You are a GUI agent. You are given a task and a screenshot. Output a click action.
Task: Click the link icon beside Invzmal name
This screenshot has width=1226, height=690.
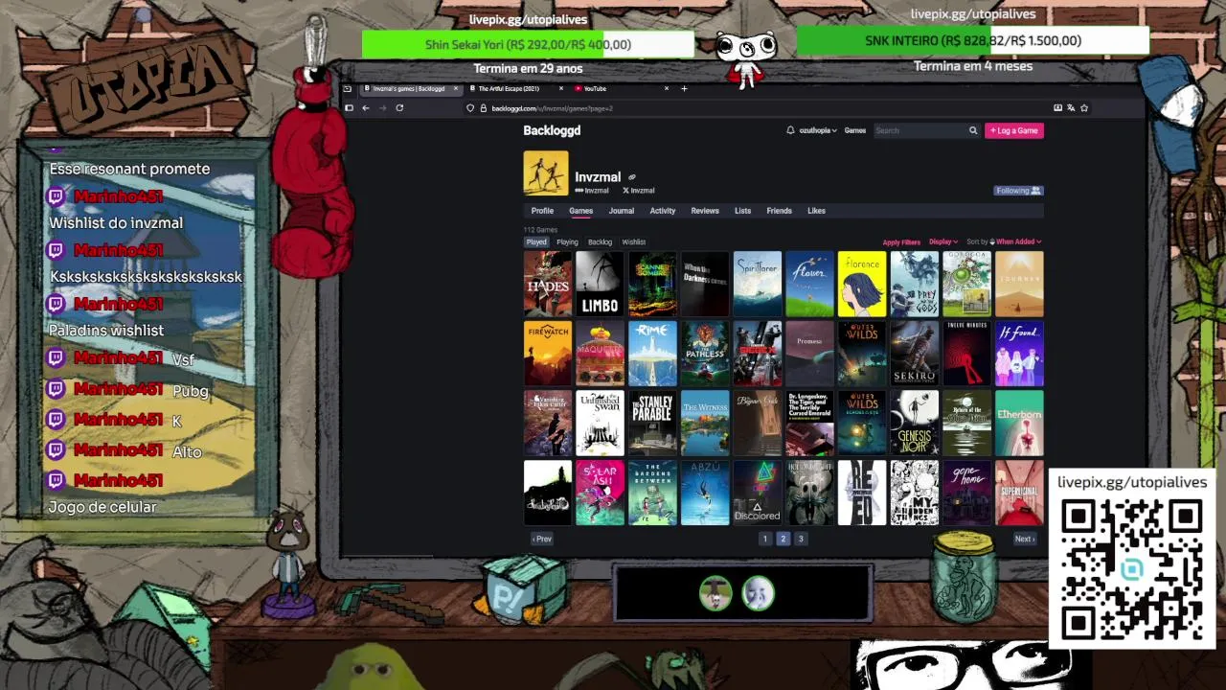631,177
